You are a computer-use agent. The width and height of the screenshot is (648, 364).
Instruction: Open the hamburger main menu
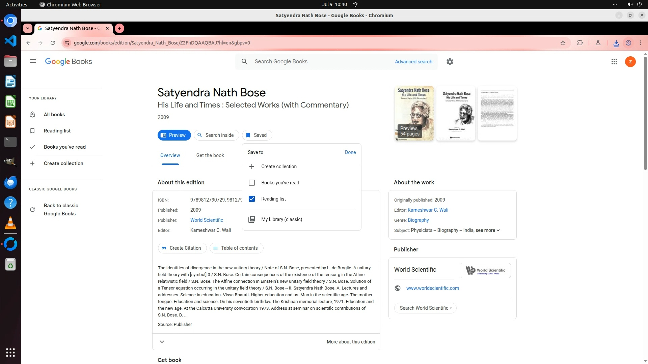(x=33, y=61)
